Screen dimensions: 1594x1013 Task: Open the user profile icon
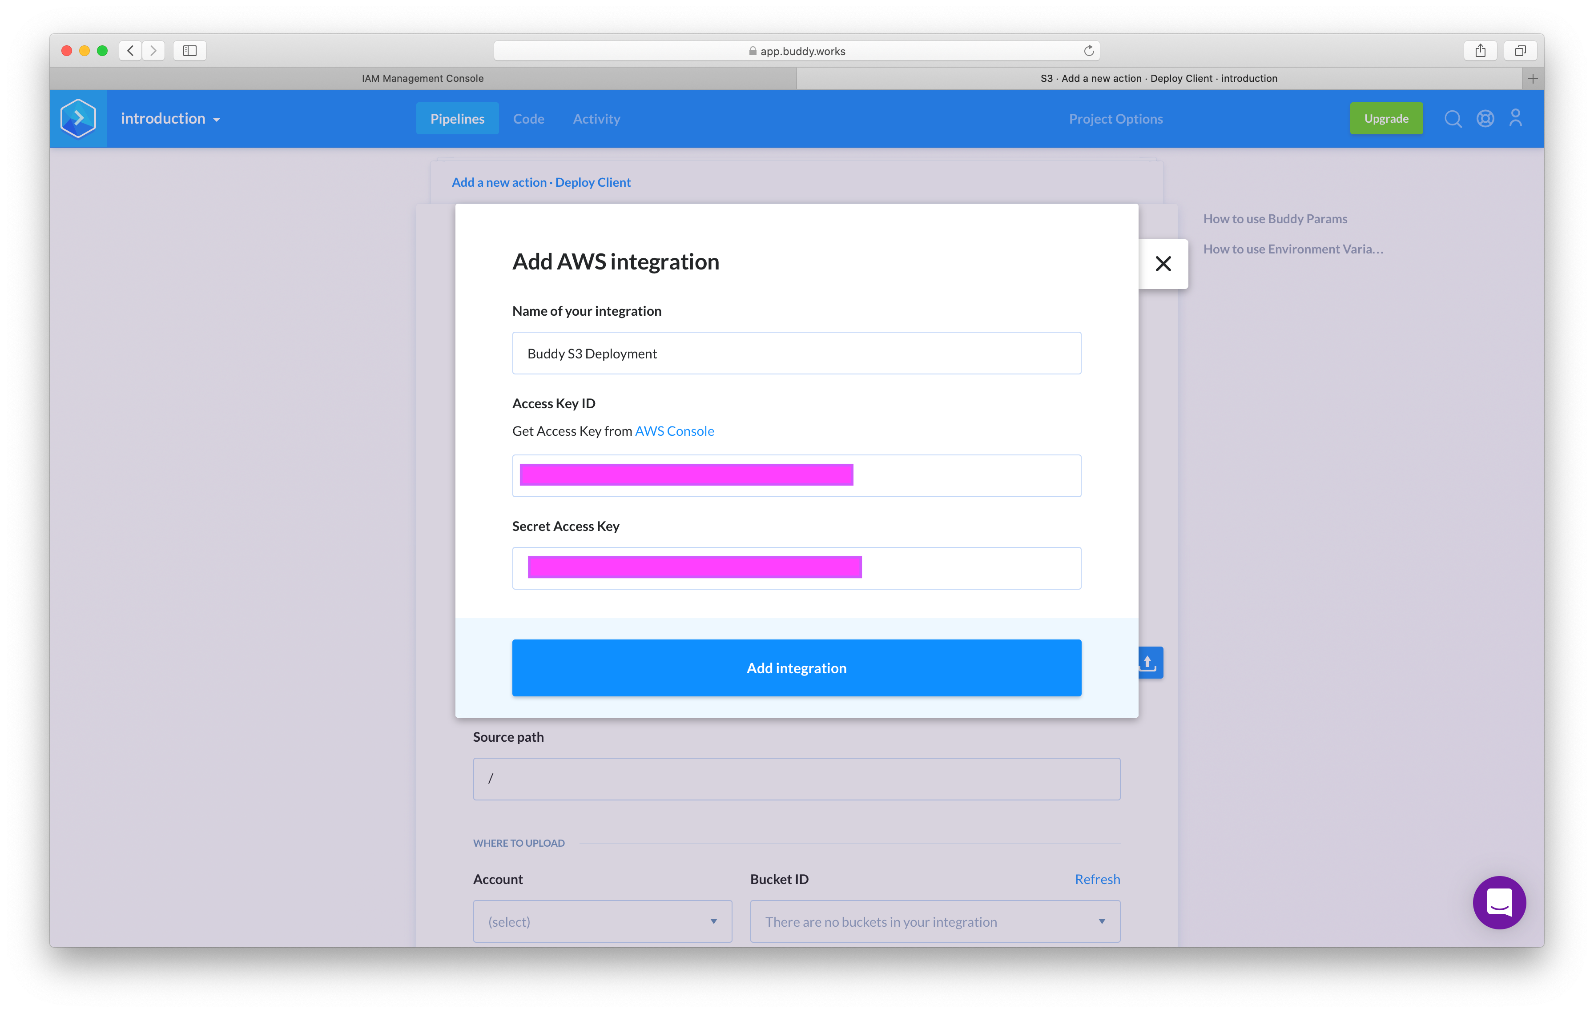tap(1515, 118)
